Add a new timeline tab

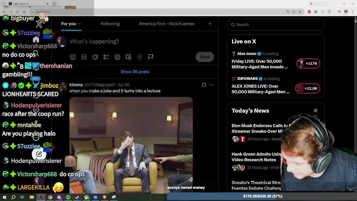pos(210,24)
